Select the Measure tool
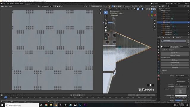Screen dimensions: 190x107 pyautogui.click(x=106, y=38)
